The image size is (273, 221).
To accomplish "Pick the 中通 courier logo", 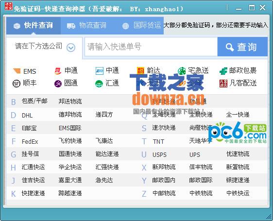I will click(x=100, y=71).
